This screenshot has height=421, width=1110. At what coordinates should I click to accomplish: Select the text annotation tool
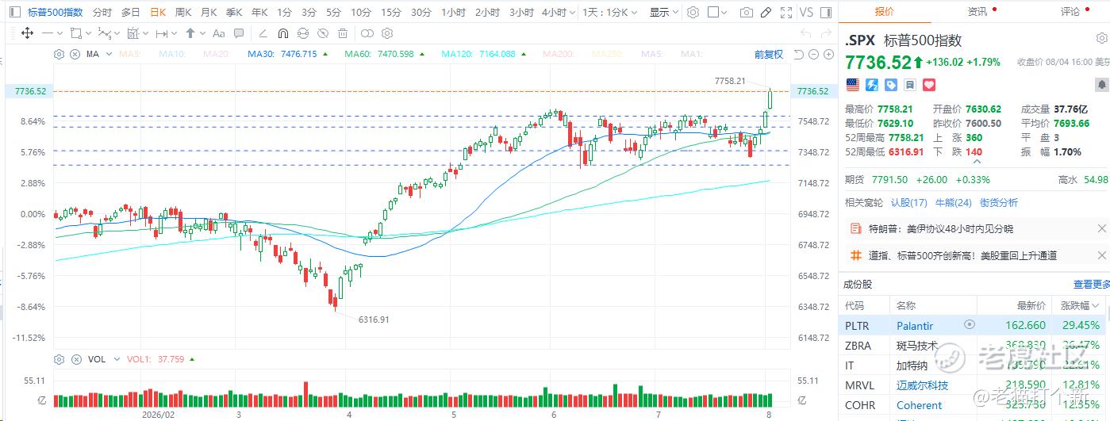click(218, 33)
